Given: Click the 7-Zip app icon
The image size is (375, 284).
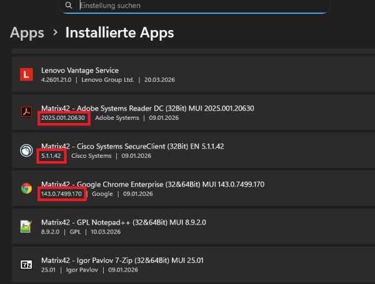Looking at the screenshot, I should [x=26, y=264].
